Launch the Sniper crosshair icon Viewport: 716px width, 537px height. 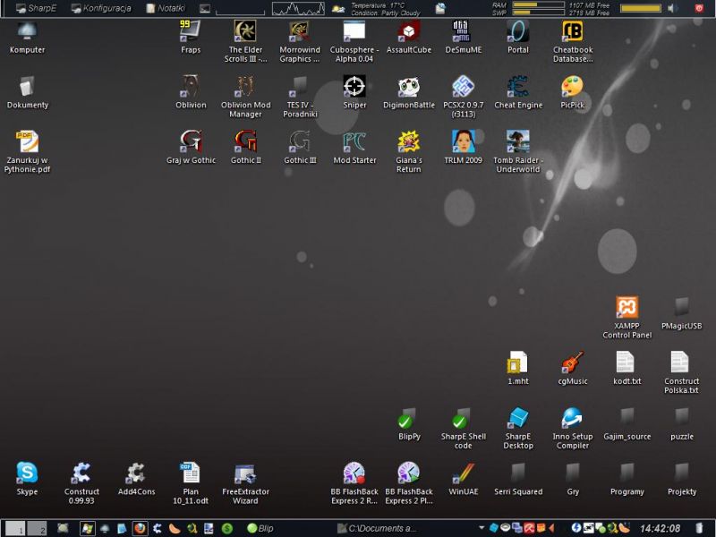(x=354, y=93)
